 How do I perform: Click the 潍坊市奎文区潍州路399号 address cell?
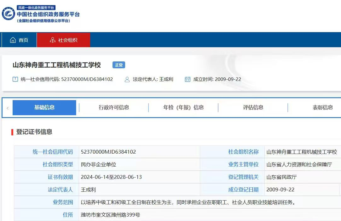(x=110, y=215)
